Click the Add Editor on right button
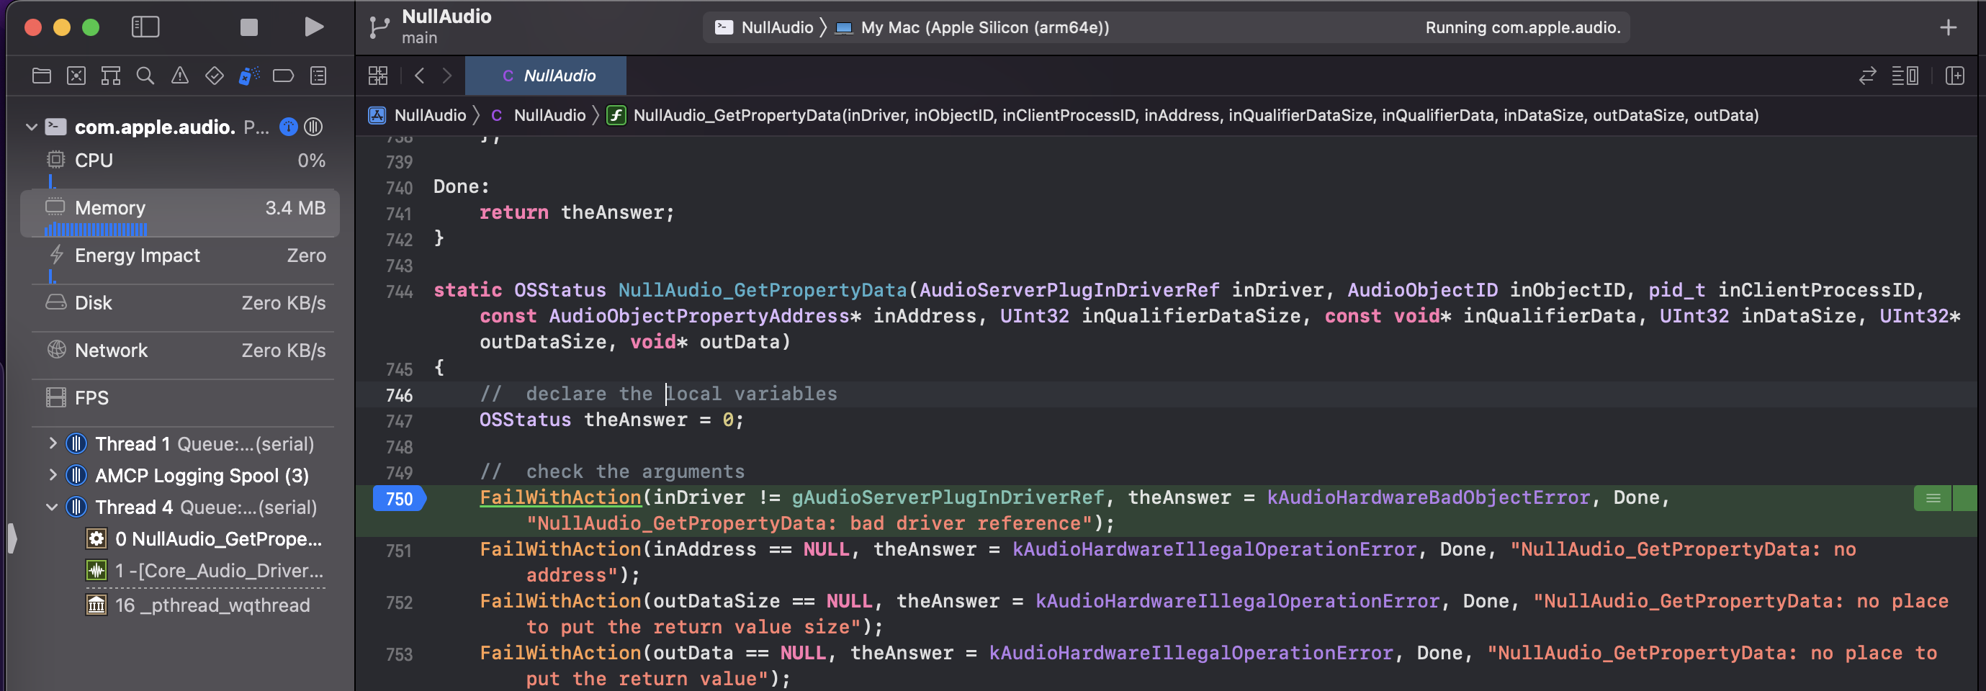 1954,76
